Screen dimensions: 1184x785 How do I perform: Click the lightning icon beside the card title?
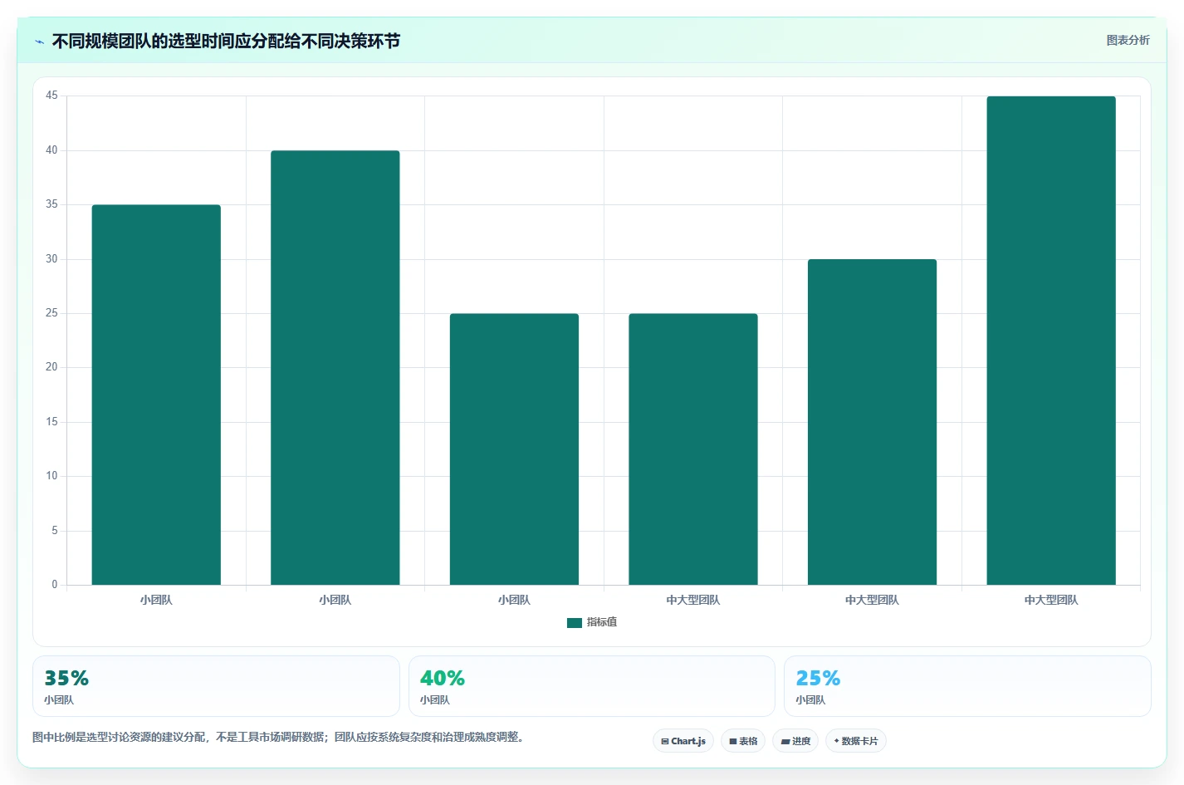pos(39,42)
